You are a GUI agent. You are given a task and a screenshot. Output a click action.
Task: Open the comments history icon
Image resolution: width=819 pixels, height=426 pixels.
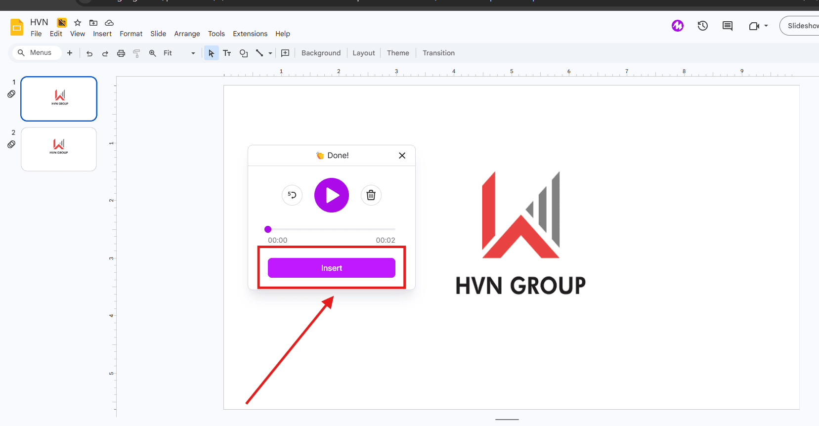[x=728, y=26]
